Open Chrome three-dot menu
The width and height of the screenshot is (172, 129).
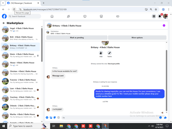pyautogui.click(x=169, y=9)
